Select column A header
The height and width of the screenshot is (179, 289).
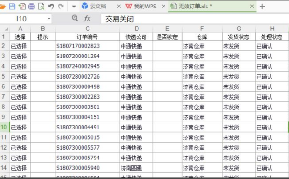[20, 29]
